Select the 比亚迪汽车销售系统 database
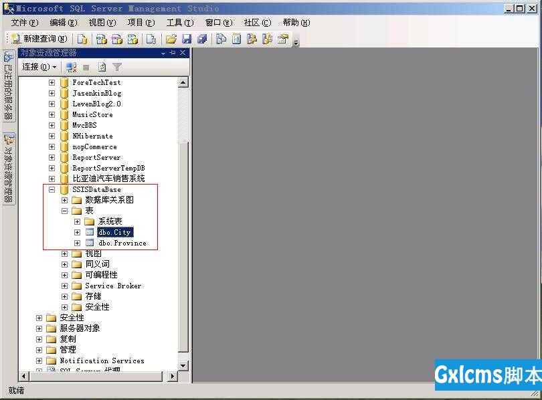542x400 pixels. coord(108,179)
